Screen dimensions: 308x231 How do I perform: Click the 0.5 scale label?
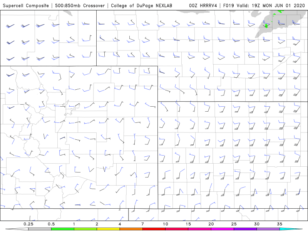coord(51,224)
